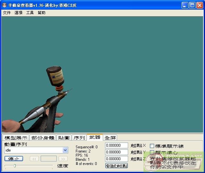This screenshot has height=173, width=205.
Task: Click the 速度 slider handle
Action: (15, 166)
